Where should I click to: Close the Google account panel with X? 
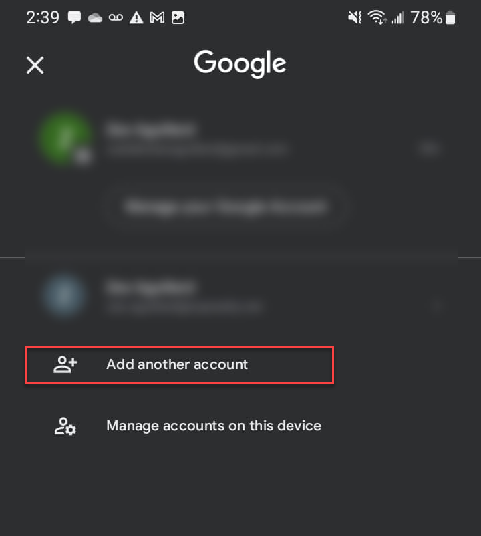[35, 65]
